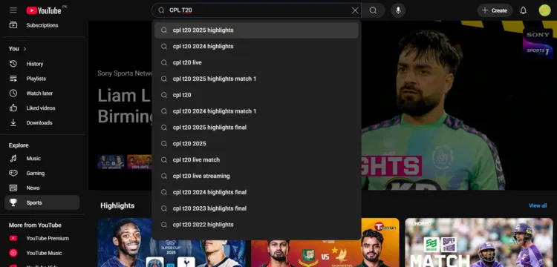This screenshot has height=267, width=557.
Task: Choose suggestion cpl t20 live match
Action: pos(256,160)
